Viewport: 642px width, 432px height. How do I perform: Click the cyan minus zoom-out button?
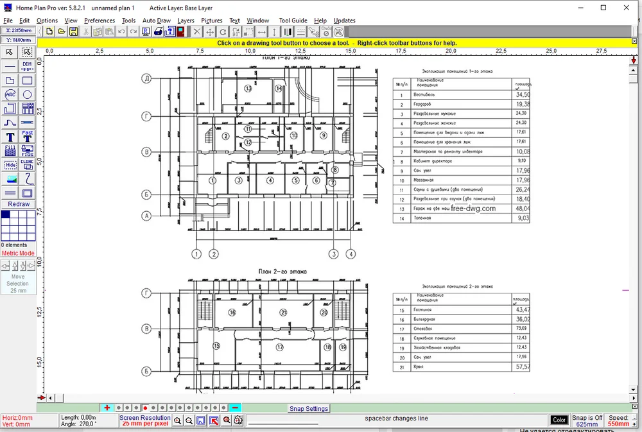point(235,408)
